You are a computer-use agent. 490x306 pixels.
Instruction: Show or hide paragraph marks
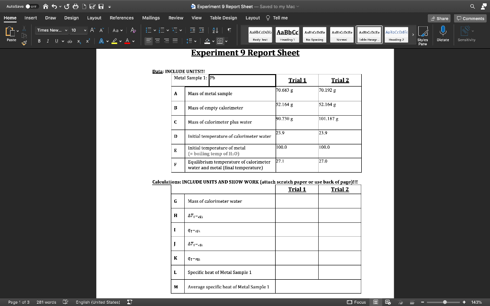coord(229,30)
